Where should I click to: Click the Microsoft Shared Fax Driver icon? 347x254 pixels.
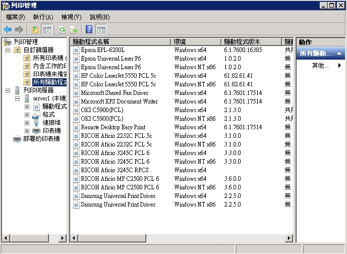(x=76, y=93)
